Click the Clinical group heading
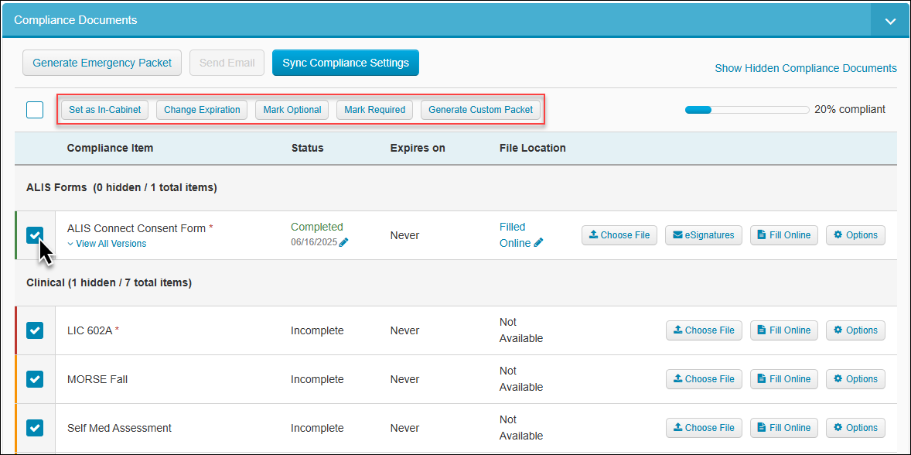The width and height of the screenshot is (911, 455). (109, 283)
